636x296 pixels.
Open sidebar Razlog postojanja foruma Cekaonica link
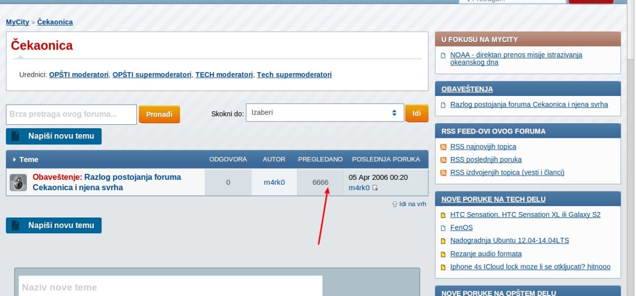click(529, 105)
